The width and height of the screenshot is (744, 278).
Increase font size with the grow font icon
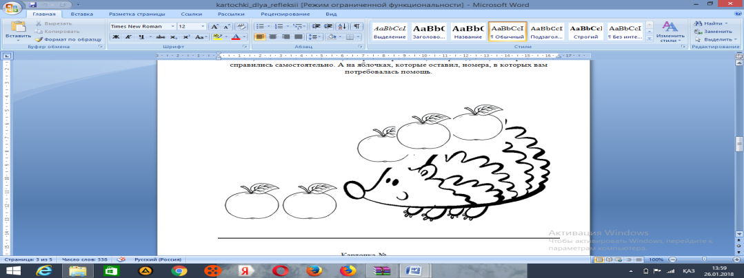[x=214, y=27]
